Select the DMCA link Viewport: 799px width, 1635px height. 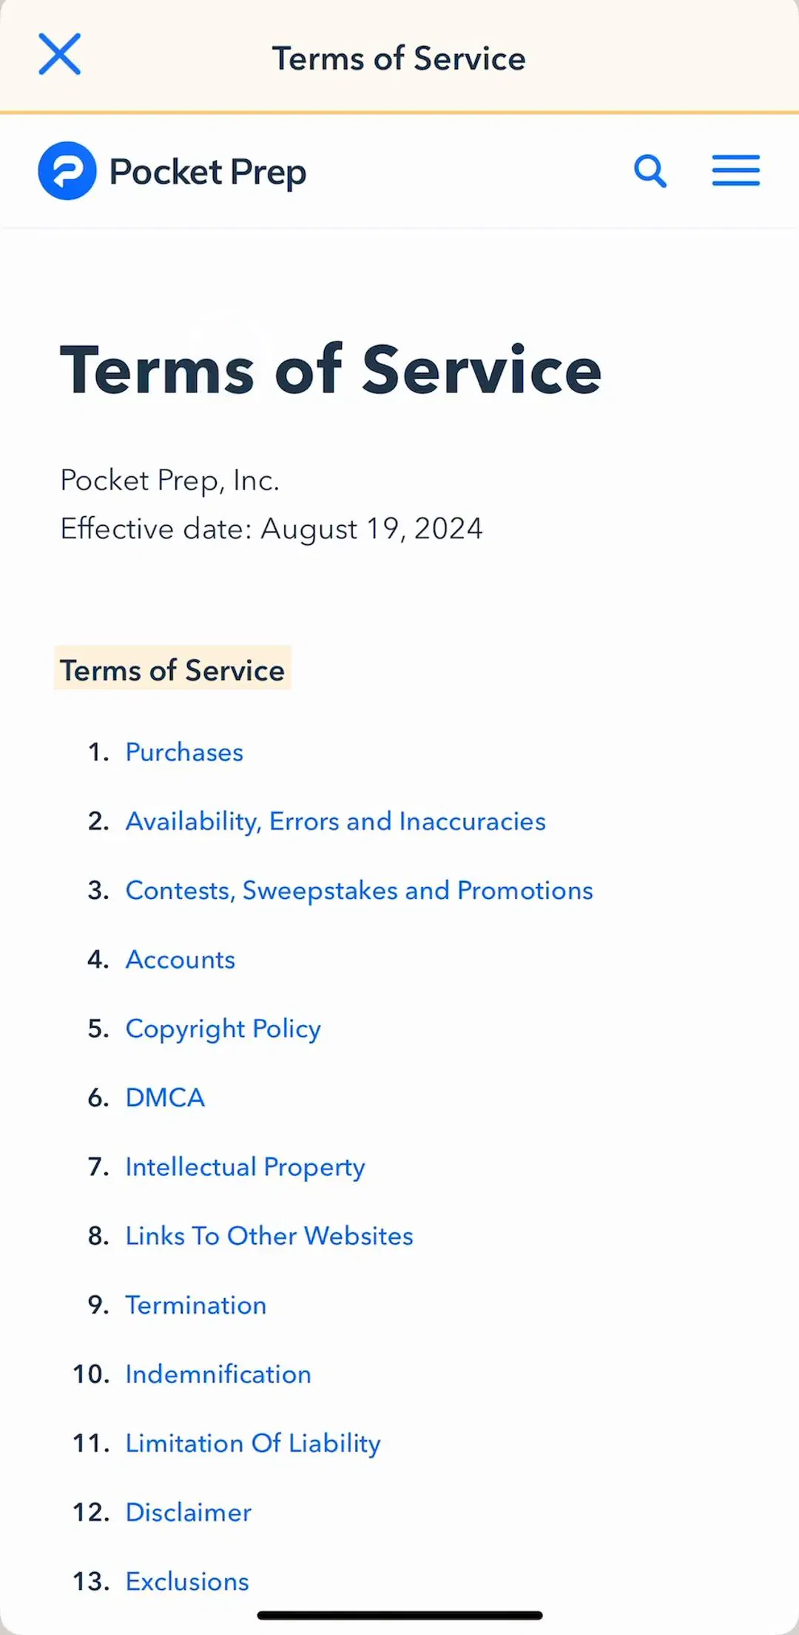[x=165, y=1098]
